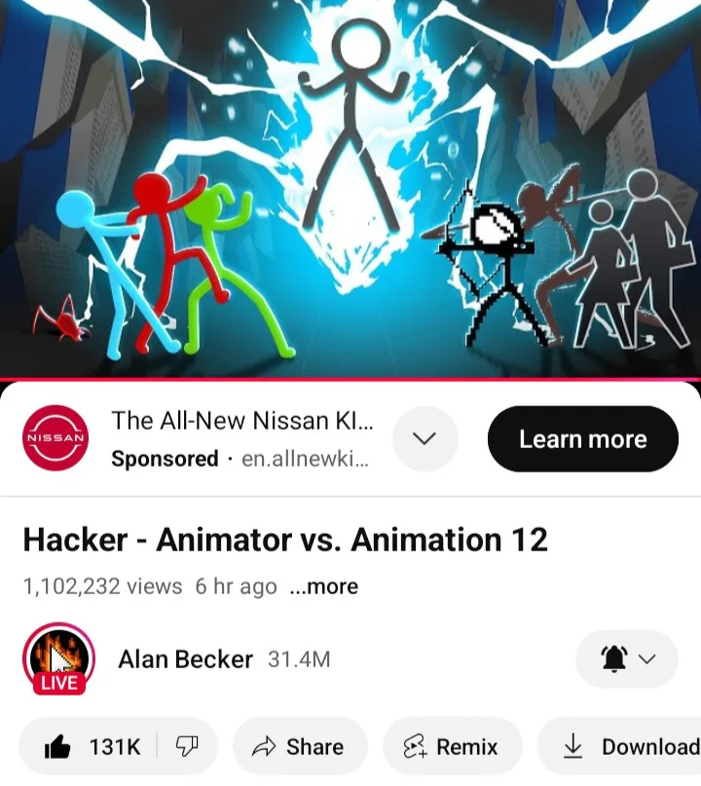
Task: Tap the 1,102,232 views text
Action: pyautogui.click(x=103, y=586)
